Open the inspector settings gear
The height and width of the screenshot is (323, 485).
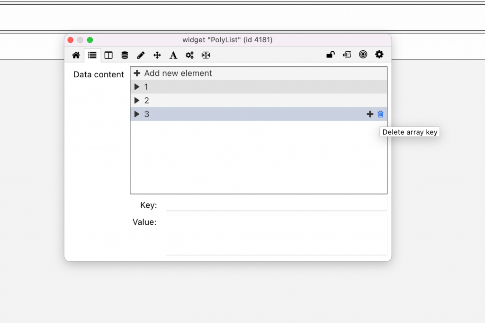click(x=379, y=55)
